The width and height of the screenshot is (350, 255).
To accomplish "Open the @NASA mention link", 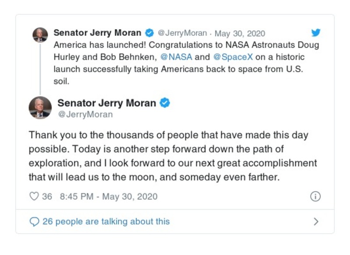I will tap(177, 57).
